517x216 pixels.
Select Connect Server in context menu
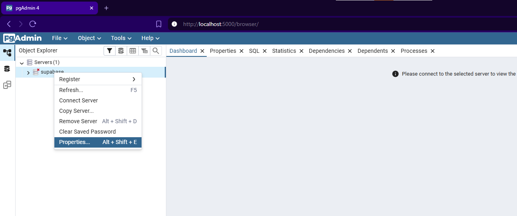[98, 100]
